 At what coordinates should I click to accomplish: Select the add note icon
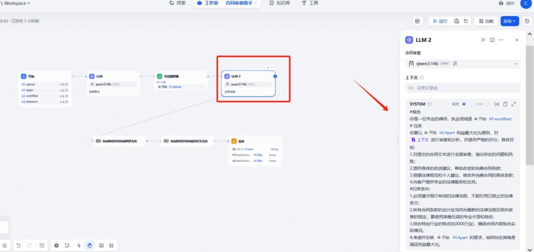pos(67,245)
